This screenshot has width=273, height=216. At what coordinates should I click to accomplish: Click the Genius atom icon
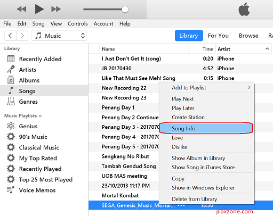(x=11, y=126)
